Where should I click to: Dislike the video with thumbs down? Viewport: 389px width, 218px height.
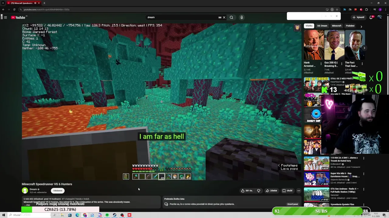[x=259, y=191]
